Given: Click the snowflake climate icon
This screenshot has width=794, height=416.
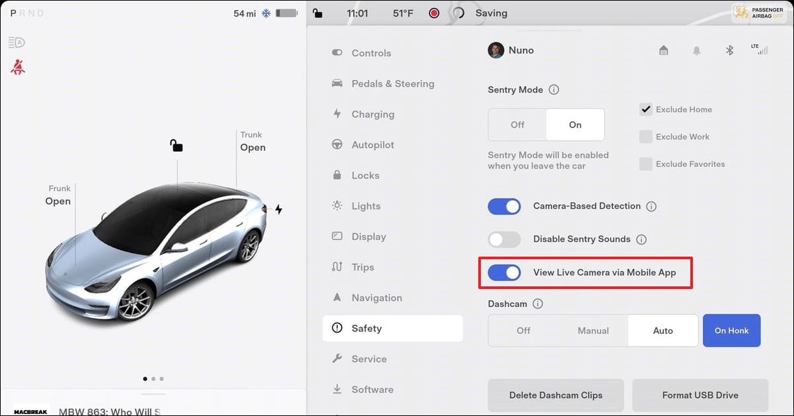Looking at the screenshot, I should pos(266,13).
